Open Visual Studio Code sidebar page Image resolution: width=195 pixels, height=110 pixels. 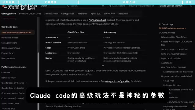coord(10,104)
